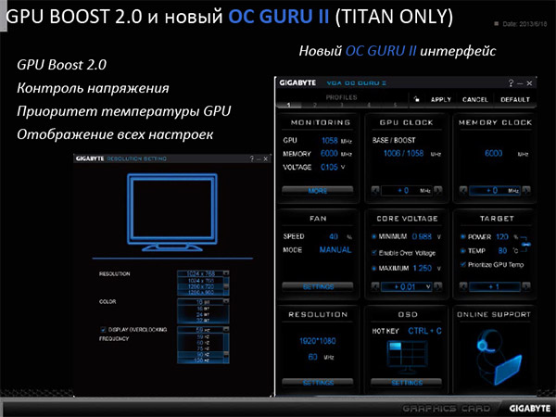The image size is (556, 417).
Task: Select MAXIMUM core voltage radio button
Action: click(374, 269)
